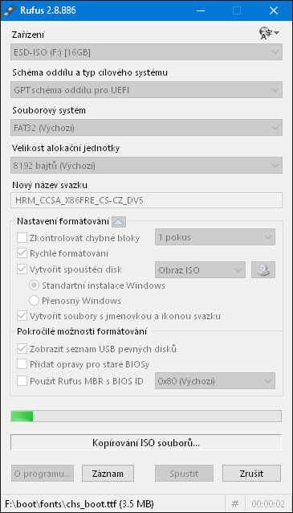Screen dimensions: 293x513
Task: Select Přenosný Windows radio option
Action: pos(34,301)
